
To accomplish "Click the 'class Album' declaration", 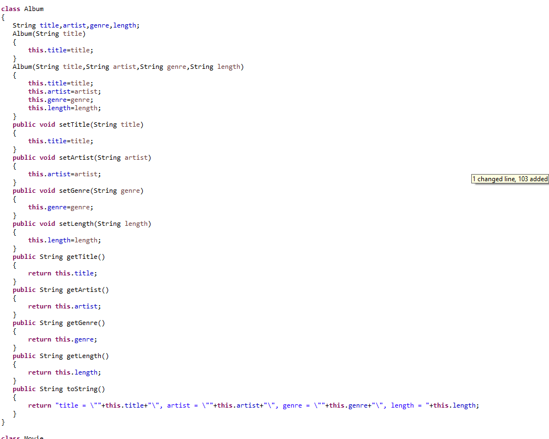I will pos(22,8).
